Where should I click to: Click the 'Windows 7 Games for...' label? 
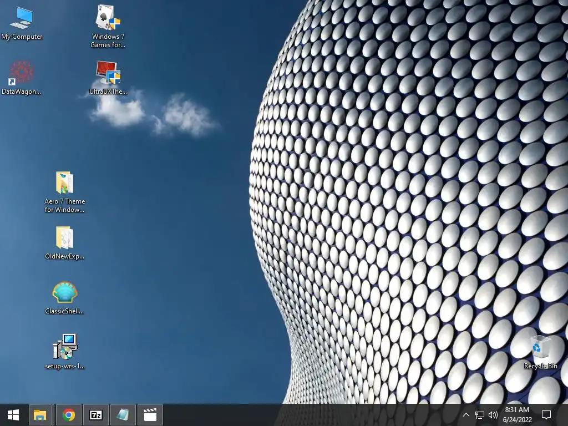(108, 40)
